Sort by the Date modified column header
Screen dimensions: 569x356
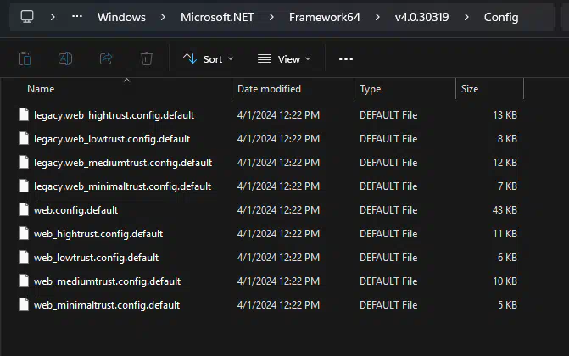(x=269, y=89)
